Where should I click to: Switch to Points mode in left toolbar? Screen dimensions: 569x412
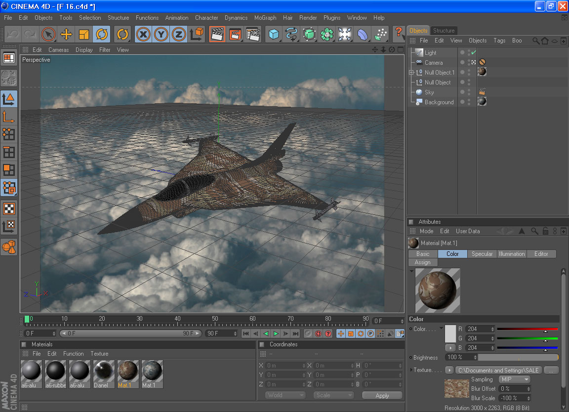(9, 134)
